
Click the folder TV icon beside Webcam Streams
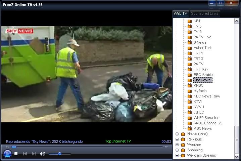(183, 155)
